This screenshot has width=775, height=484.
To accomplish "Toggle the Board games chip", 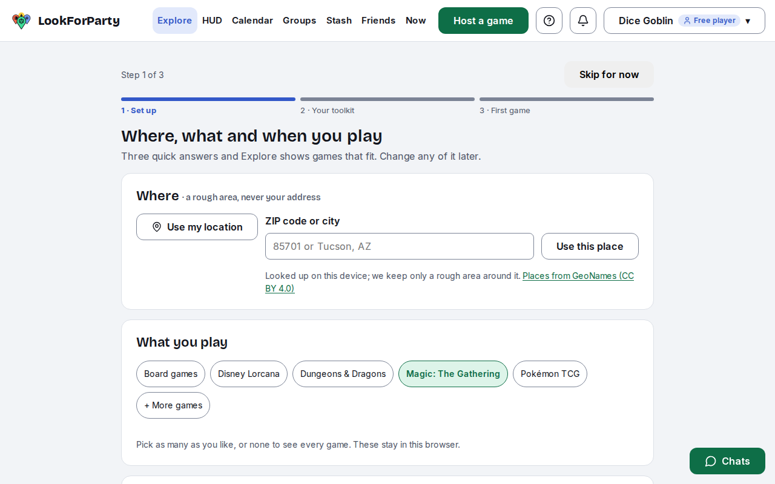I will pyautogui.click(x=171, y=374).
